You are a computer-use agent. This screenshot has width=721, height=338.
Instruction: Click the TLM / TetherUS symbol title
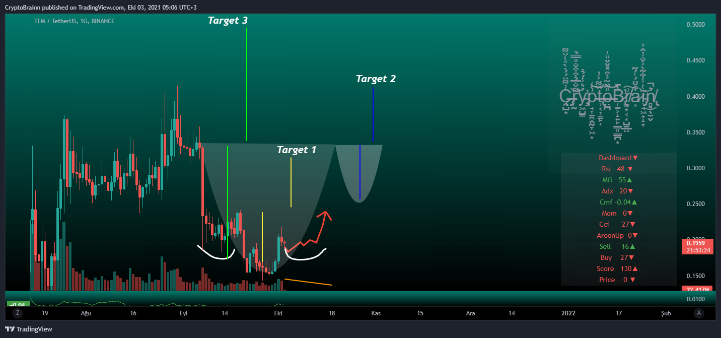pos(75,21)
